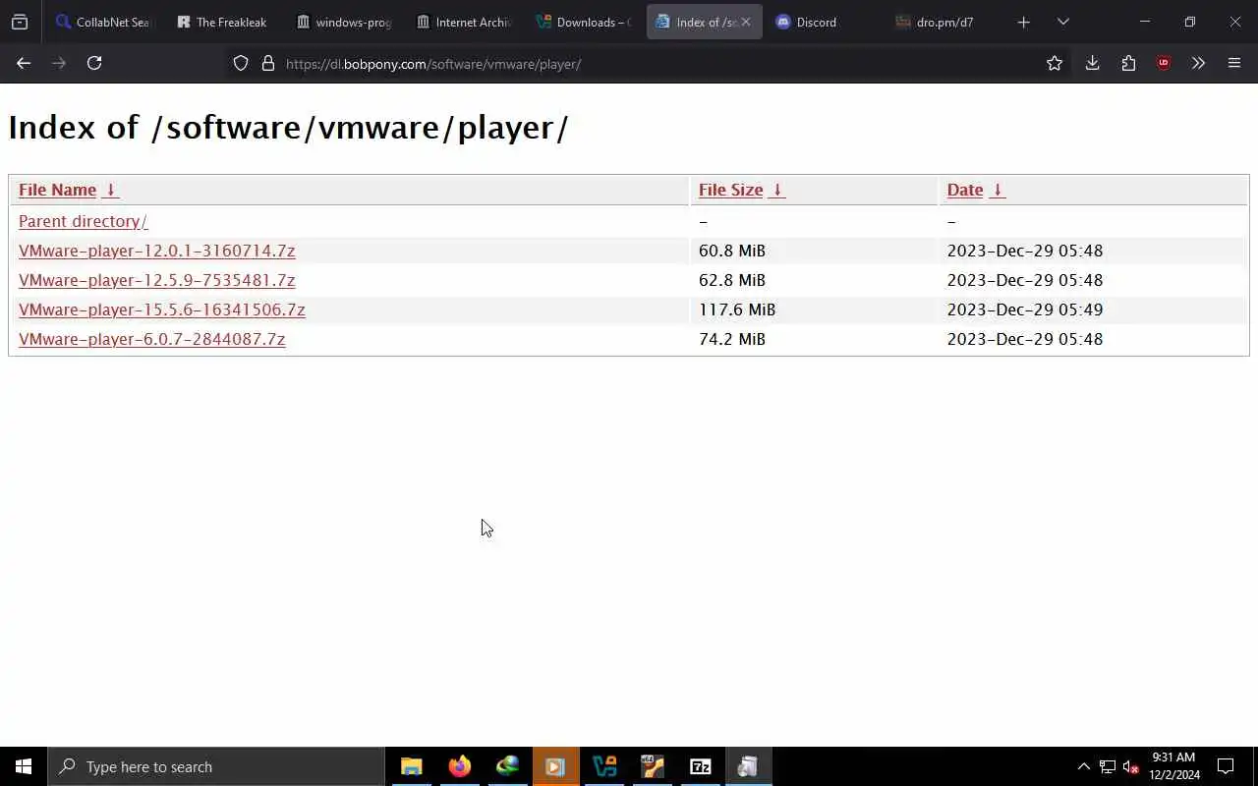Switch to the dro.pm/d7 tab
Screen dimensions: 1258x786
coord(943,22)
